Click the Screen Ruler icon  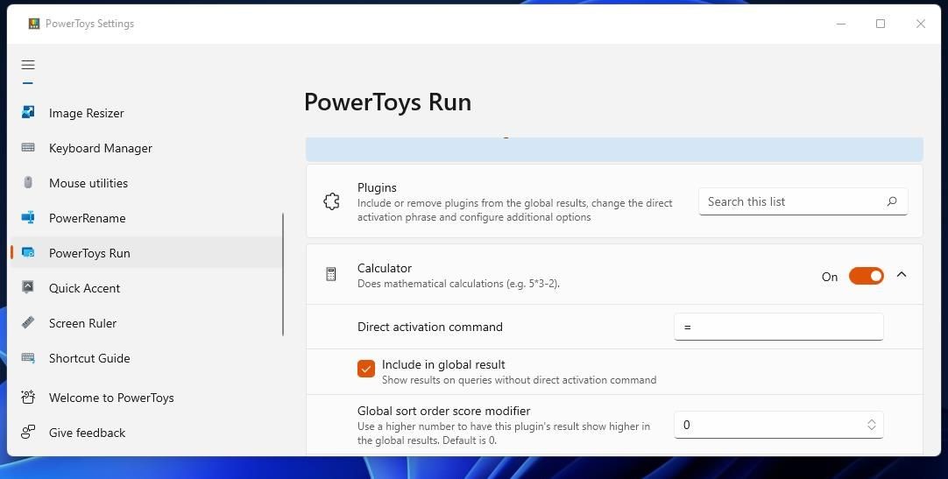pyautogui.click(x=28, y=322)
